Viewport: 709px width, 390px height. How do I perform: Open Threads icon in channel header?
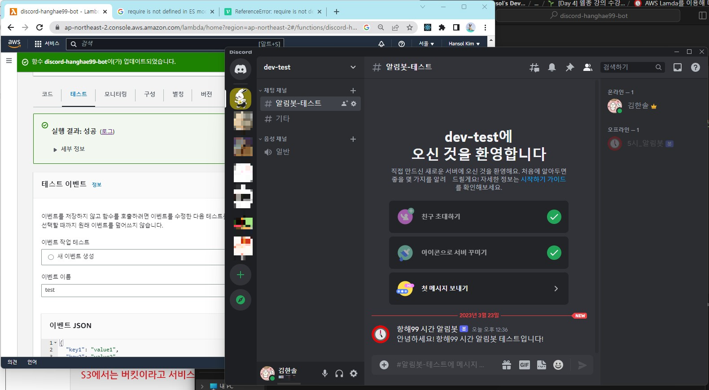(x=534, y=67)
